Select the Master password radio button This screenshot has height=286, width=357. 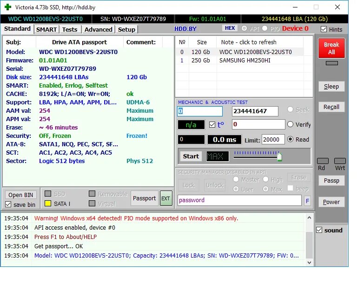(x=236, y=179)
